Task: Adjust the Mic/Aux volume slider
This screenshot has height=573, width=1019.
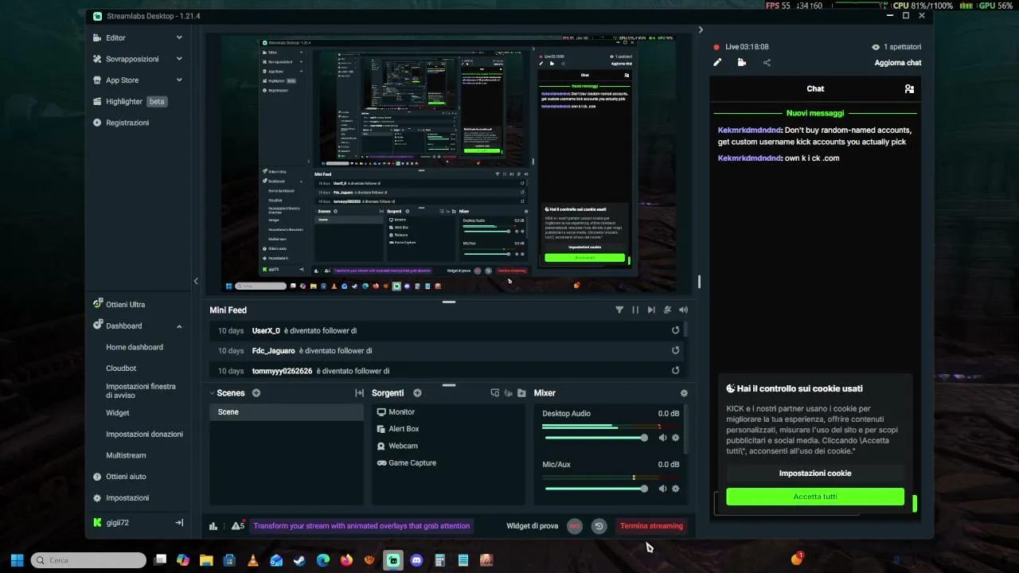Action: (x=595, y=489)
